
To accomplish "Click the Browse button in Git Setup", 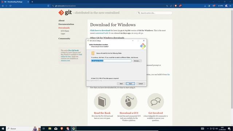I will point(137,61).
